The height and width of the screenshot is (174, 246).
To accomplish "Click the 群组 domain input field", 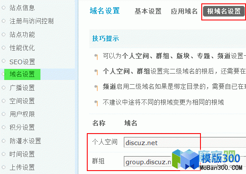I will pos(185,162).
